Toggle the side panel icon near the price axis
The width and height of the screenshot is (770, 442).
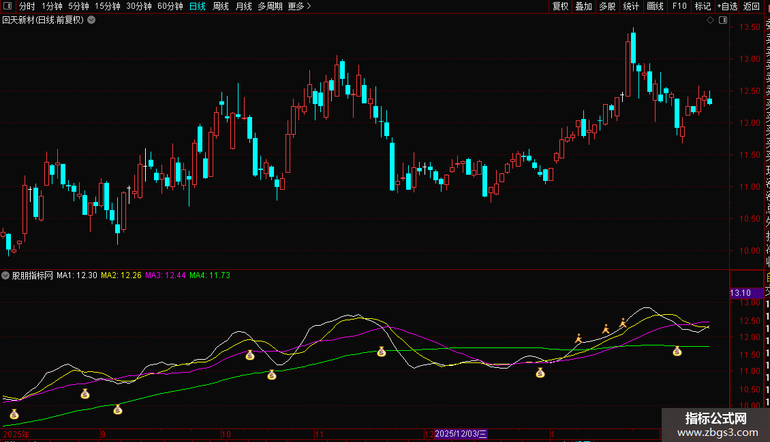(x=723, y=20)
